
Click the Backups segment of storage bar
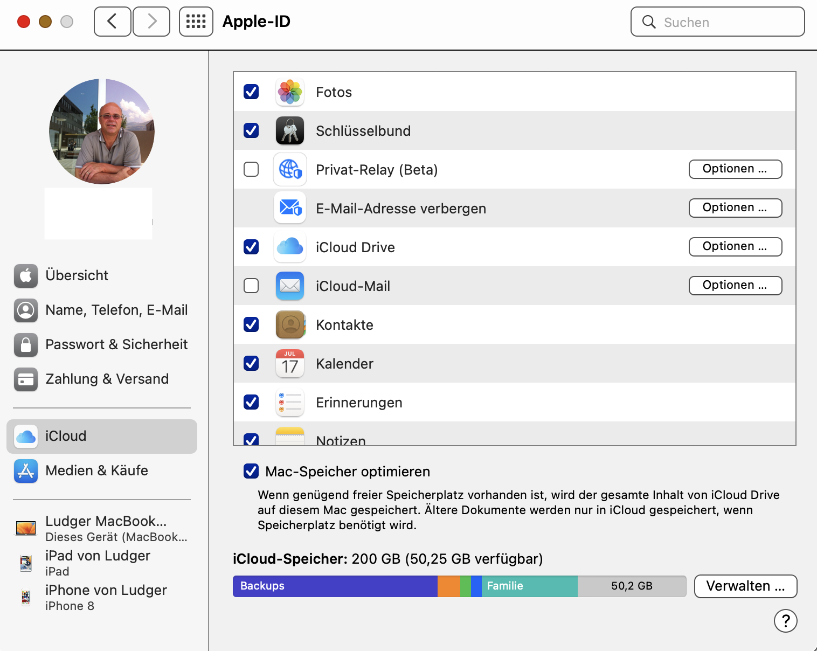click(x=334, y=586)
